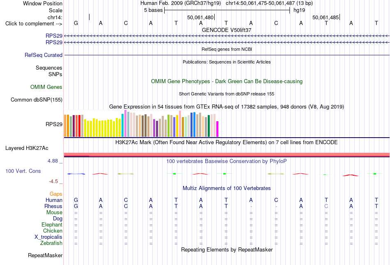Select the Mouse alignment row label

click(x=54, y=213)
